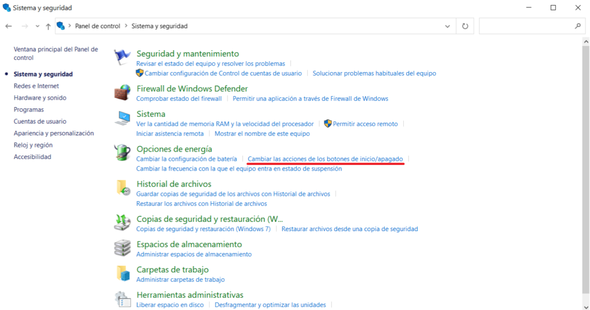Click the vertical scrollbar thumb
Image resolution: width=590 pixels, height=310 pixels.
[586, 169]
